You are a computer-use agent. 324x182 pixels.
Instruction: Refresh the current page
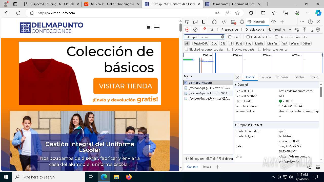click(18, 13)
